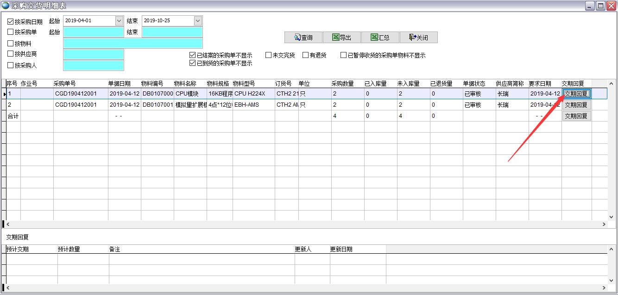
Task: Check the 按采购人 filter option
Action: pos(9,65)
